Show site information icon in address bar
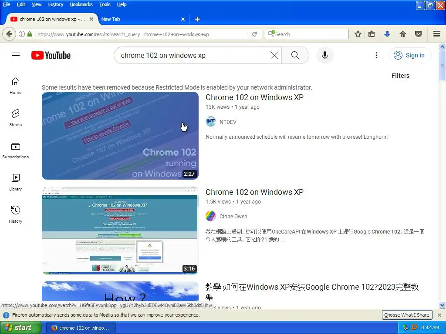 22,34
